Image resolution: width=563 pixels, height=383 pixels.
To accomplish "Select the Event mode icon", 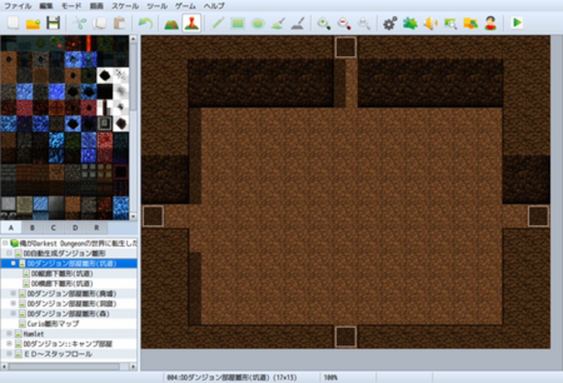I will click(x=191, y=23).
